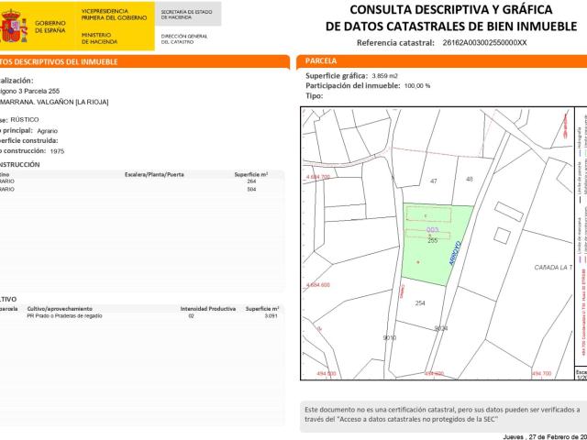This screenshot has height=440, width=587.
Task: Click the Superficie m² column header in Construcción
Action: click(x=250, y=174)
